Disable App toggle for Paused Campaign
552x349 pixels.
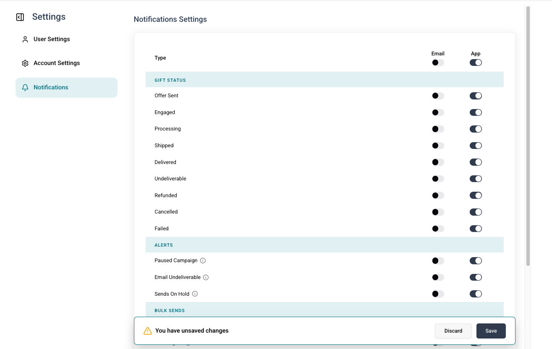[x=476, y=261]
